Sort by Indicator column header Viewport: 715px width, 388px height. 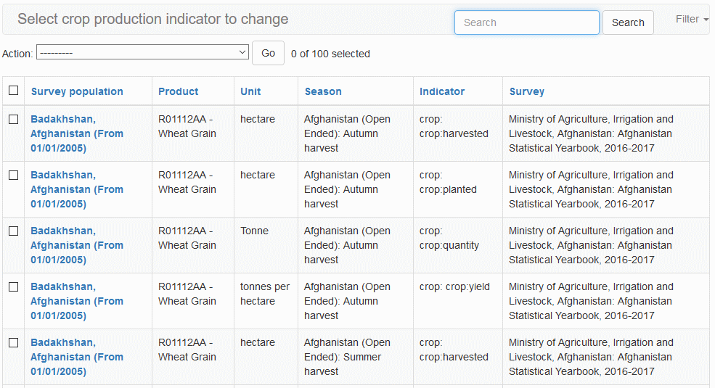point(442,91)
